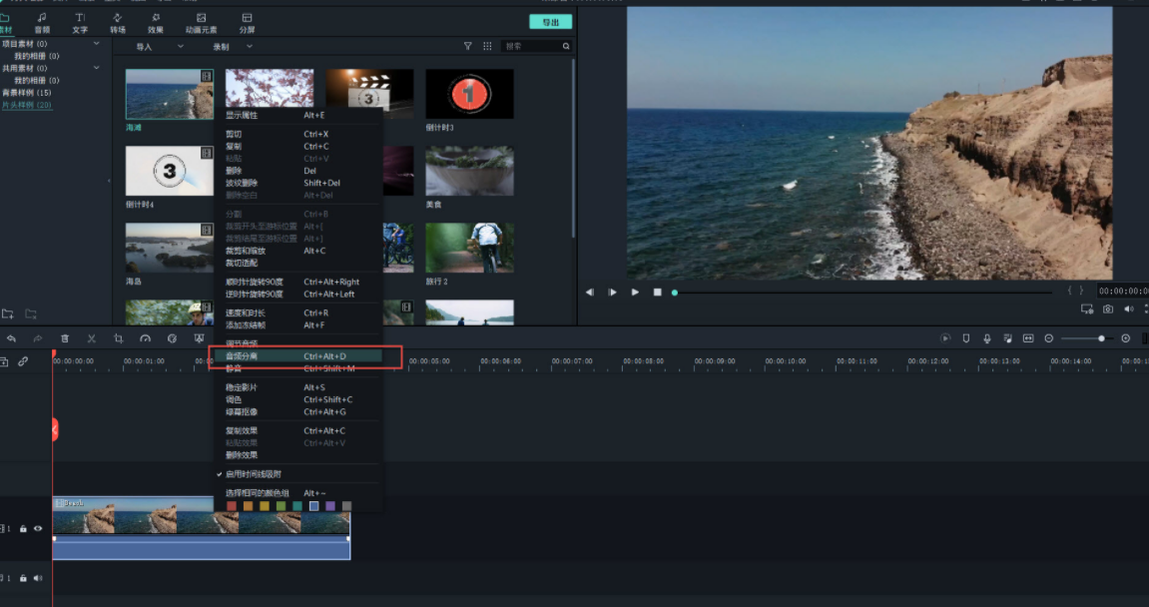
Task: Open the filter icon in media library
Action: click(467, 46)
